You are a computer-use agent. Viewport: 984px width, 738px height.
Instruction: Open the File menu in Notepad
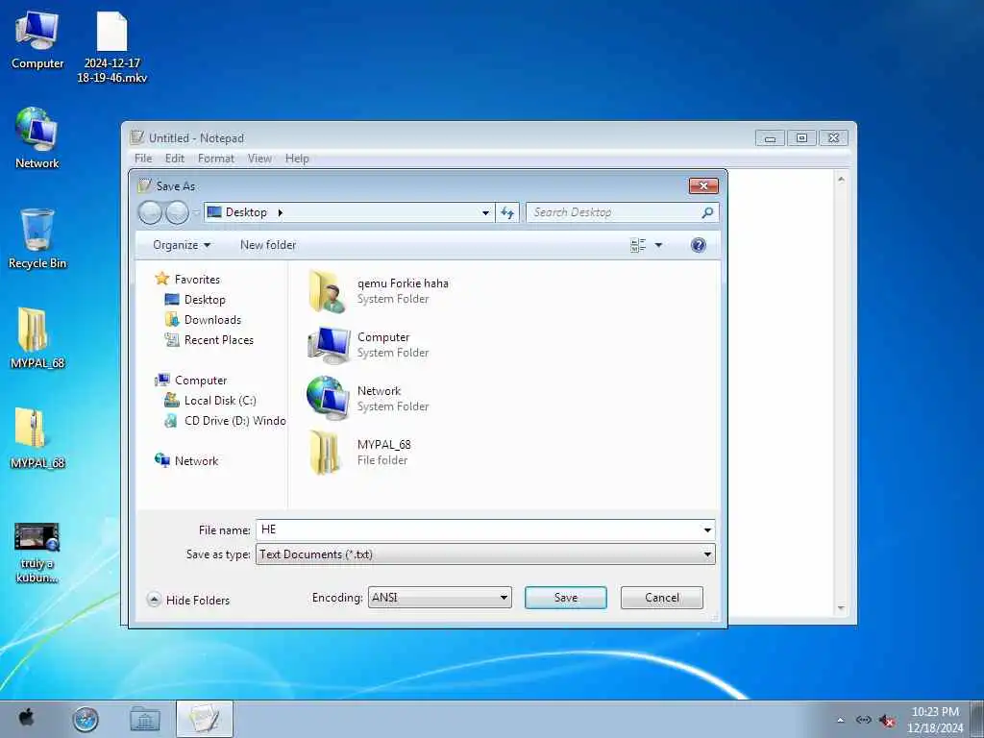coord(143,159)
